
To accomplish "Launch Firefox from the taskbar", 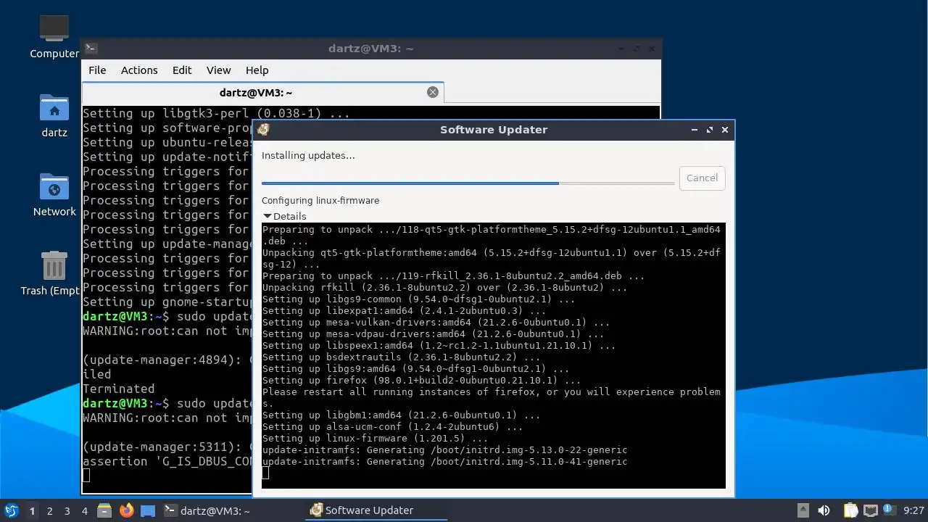I will click(x=127, y=510).
